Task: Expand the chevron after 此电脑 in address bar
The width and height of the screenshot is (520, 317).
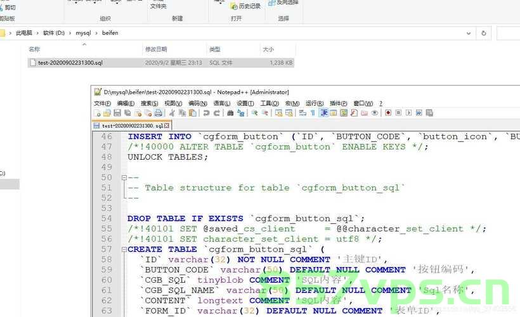Action: (x=37, y=33)
